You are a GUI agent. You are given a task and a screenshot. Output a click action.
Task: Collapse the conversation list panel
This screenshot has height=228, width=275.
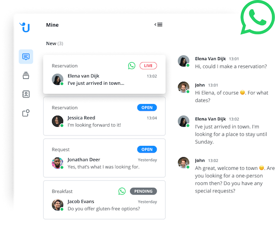click(x=158, y=25)
